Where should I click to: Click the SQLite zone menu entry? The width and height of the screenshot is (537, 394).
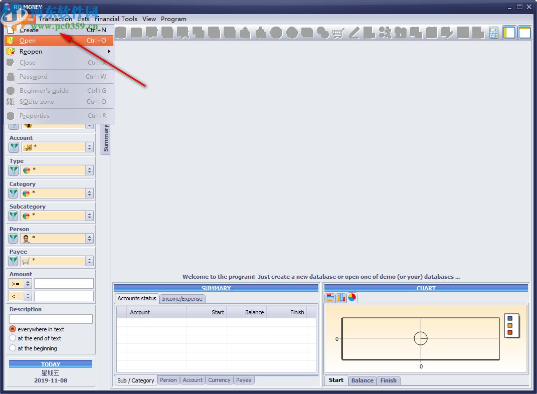tap(59, 102)
